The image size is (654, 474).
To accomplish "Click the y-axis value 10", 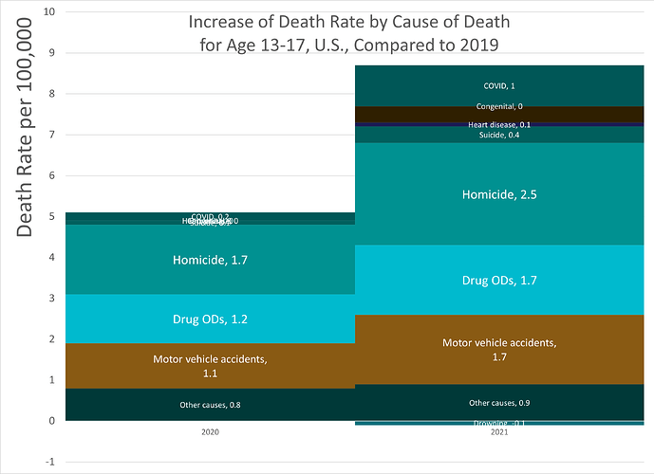I will coord(49,11).
